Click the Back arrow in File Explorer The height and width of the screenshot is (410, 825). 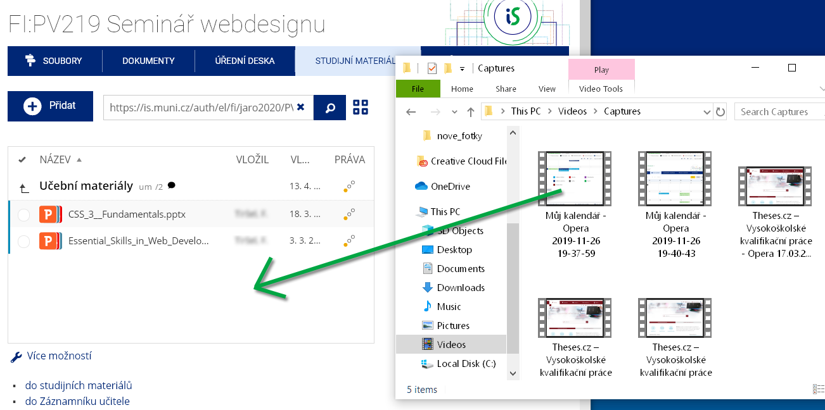click(411, 112)
